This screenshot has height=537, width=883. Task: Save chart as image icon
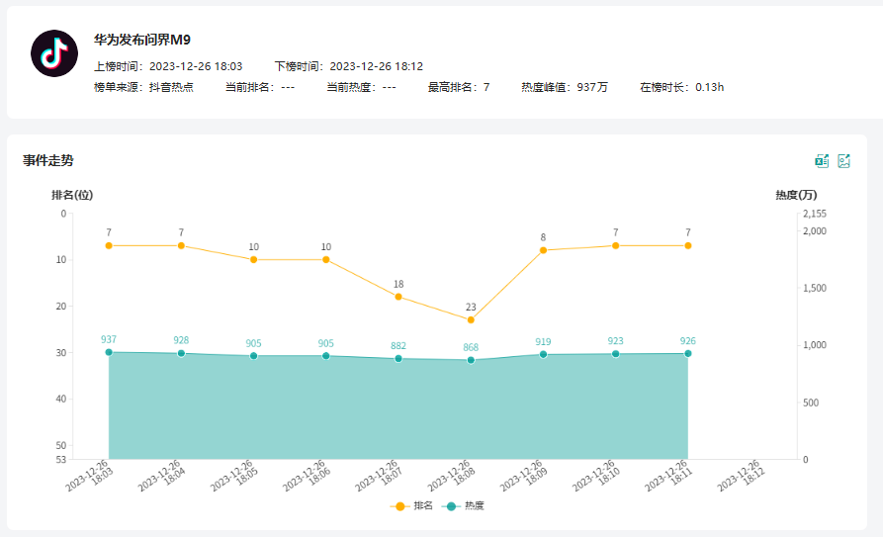tap(843, 160)
